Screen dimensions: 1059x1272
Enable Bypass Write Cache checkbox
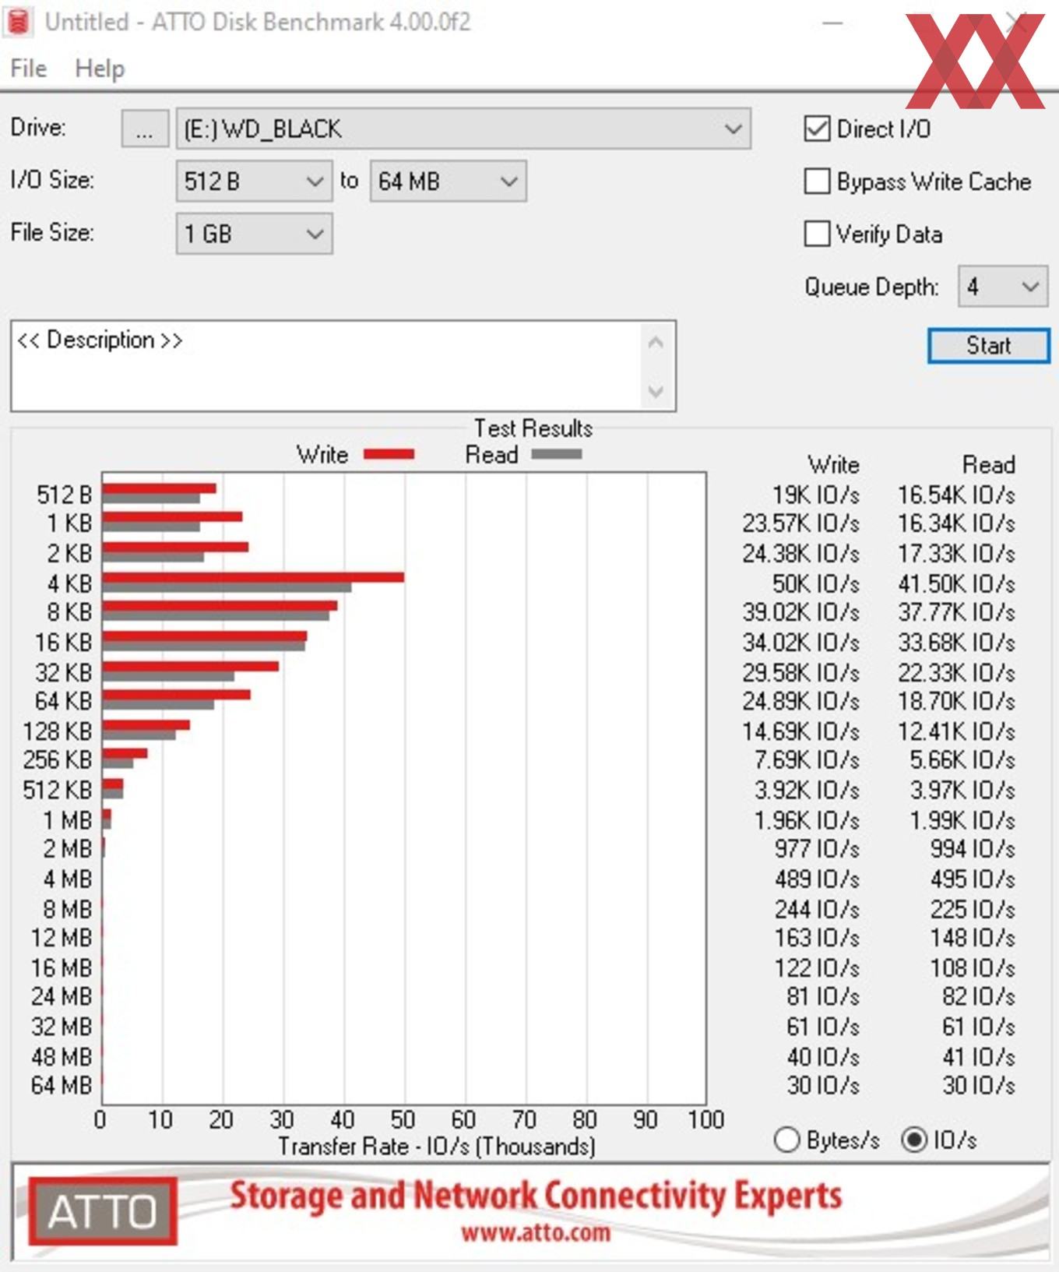(817, 181)
